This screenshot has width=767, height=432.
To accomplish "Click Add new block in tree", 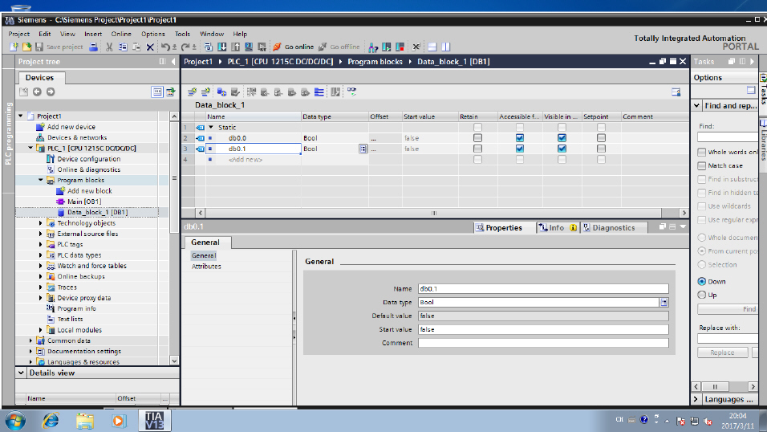I will pyautogui.click(x=90, y=191).
